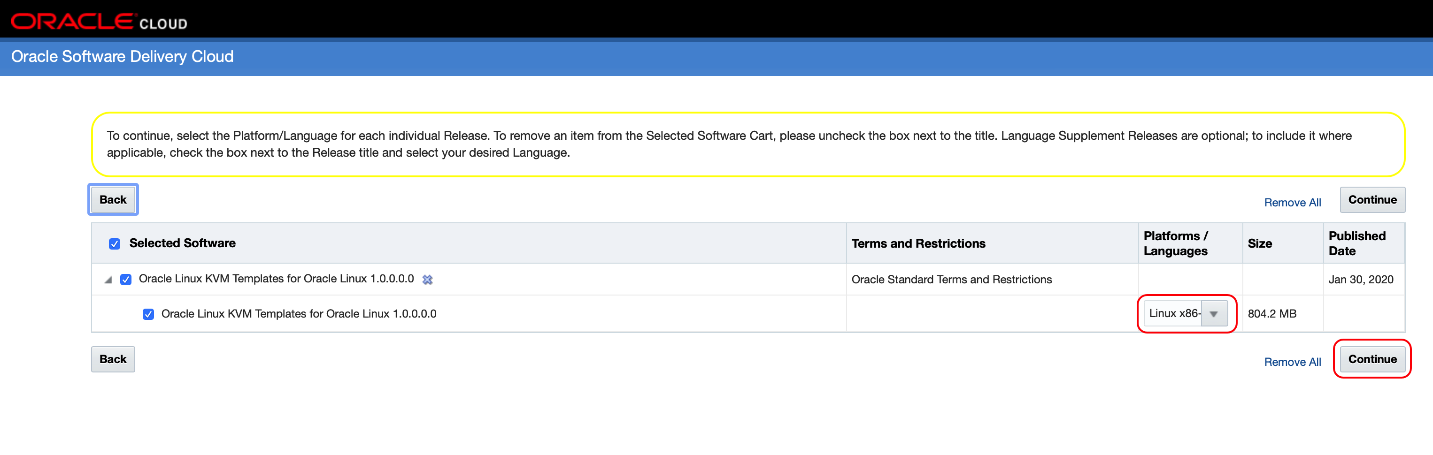Click the Oracle Cloud logo
Viewport: 1433px width, 455px height.
(99, 22)
